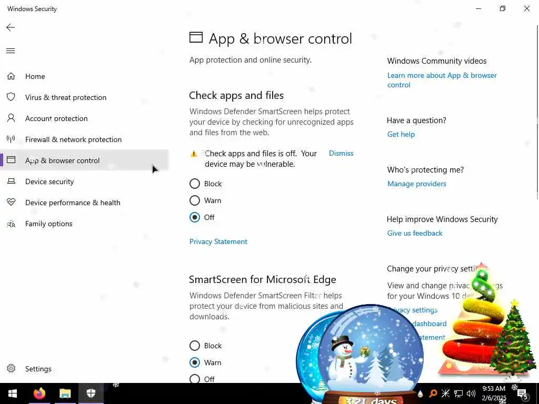
Task: Click the vertical scrollbar thumb
Action: 537,112
